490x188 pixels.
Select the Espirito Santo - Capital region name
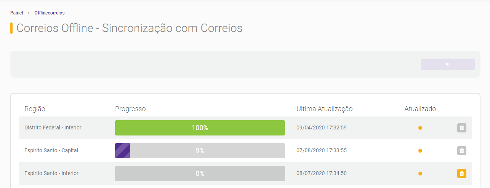click(51, 151)
